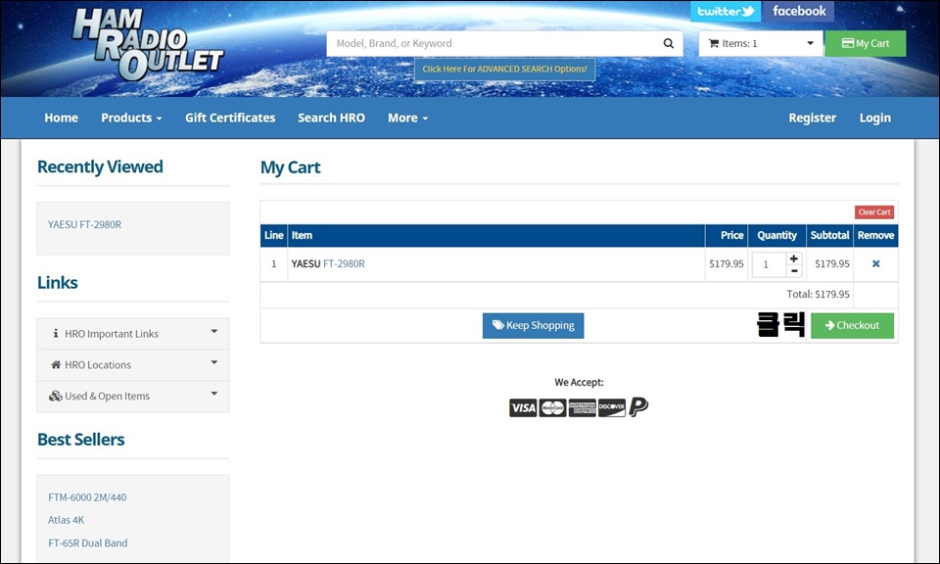
Task: Click the Subtotal column header
Action: point(829,236)
